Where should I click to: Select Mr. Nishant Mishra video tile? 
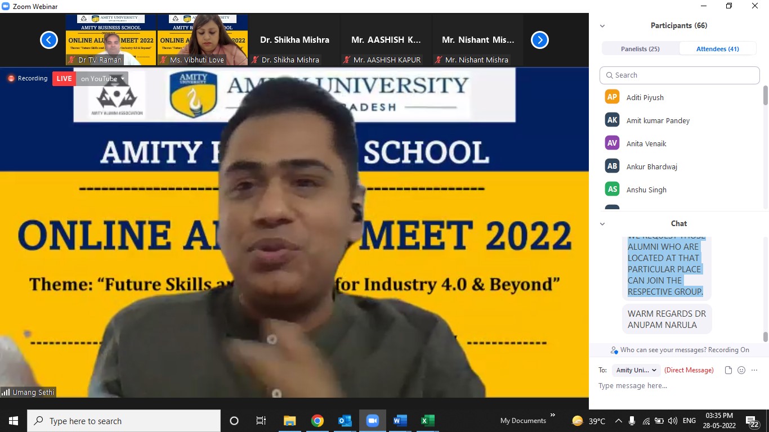tap(478, 40)
